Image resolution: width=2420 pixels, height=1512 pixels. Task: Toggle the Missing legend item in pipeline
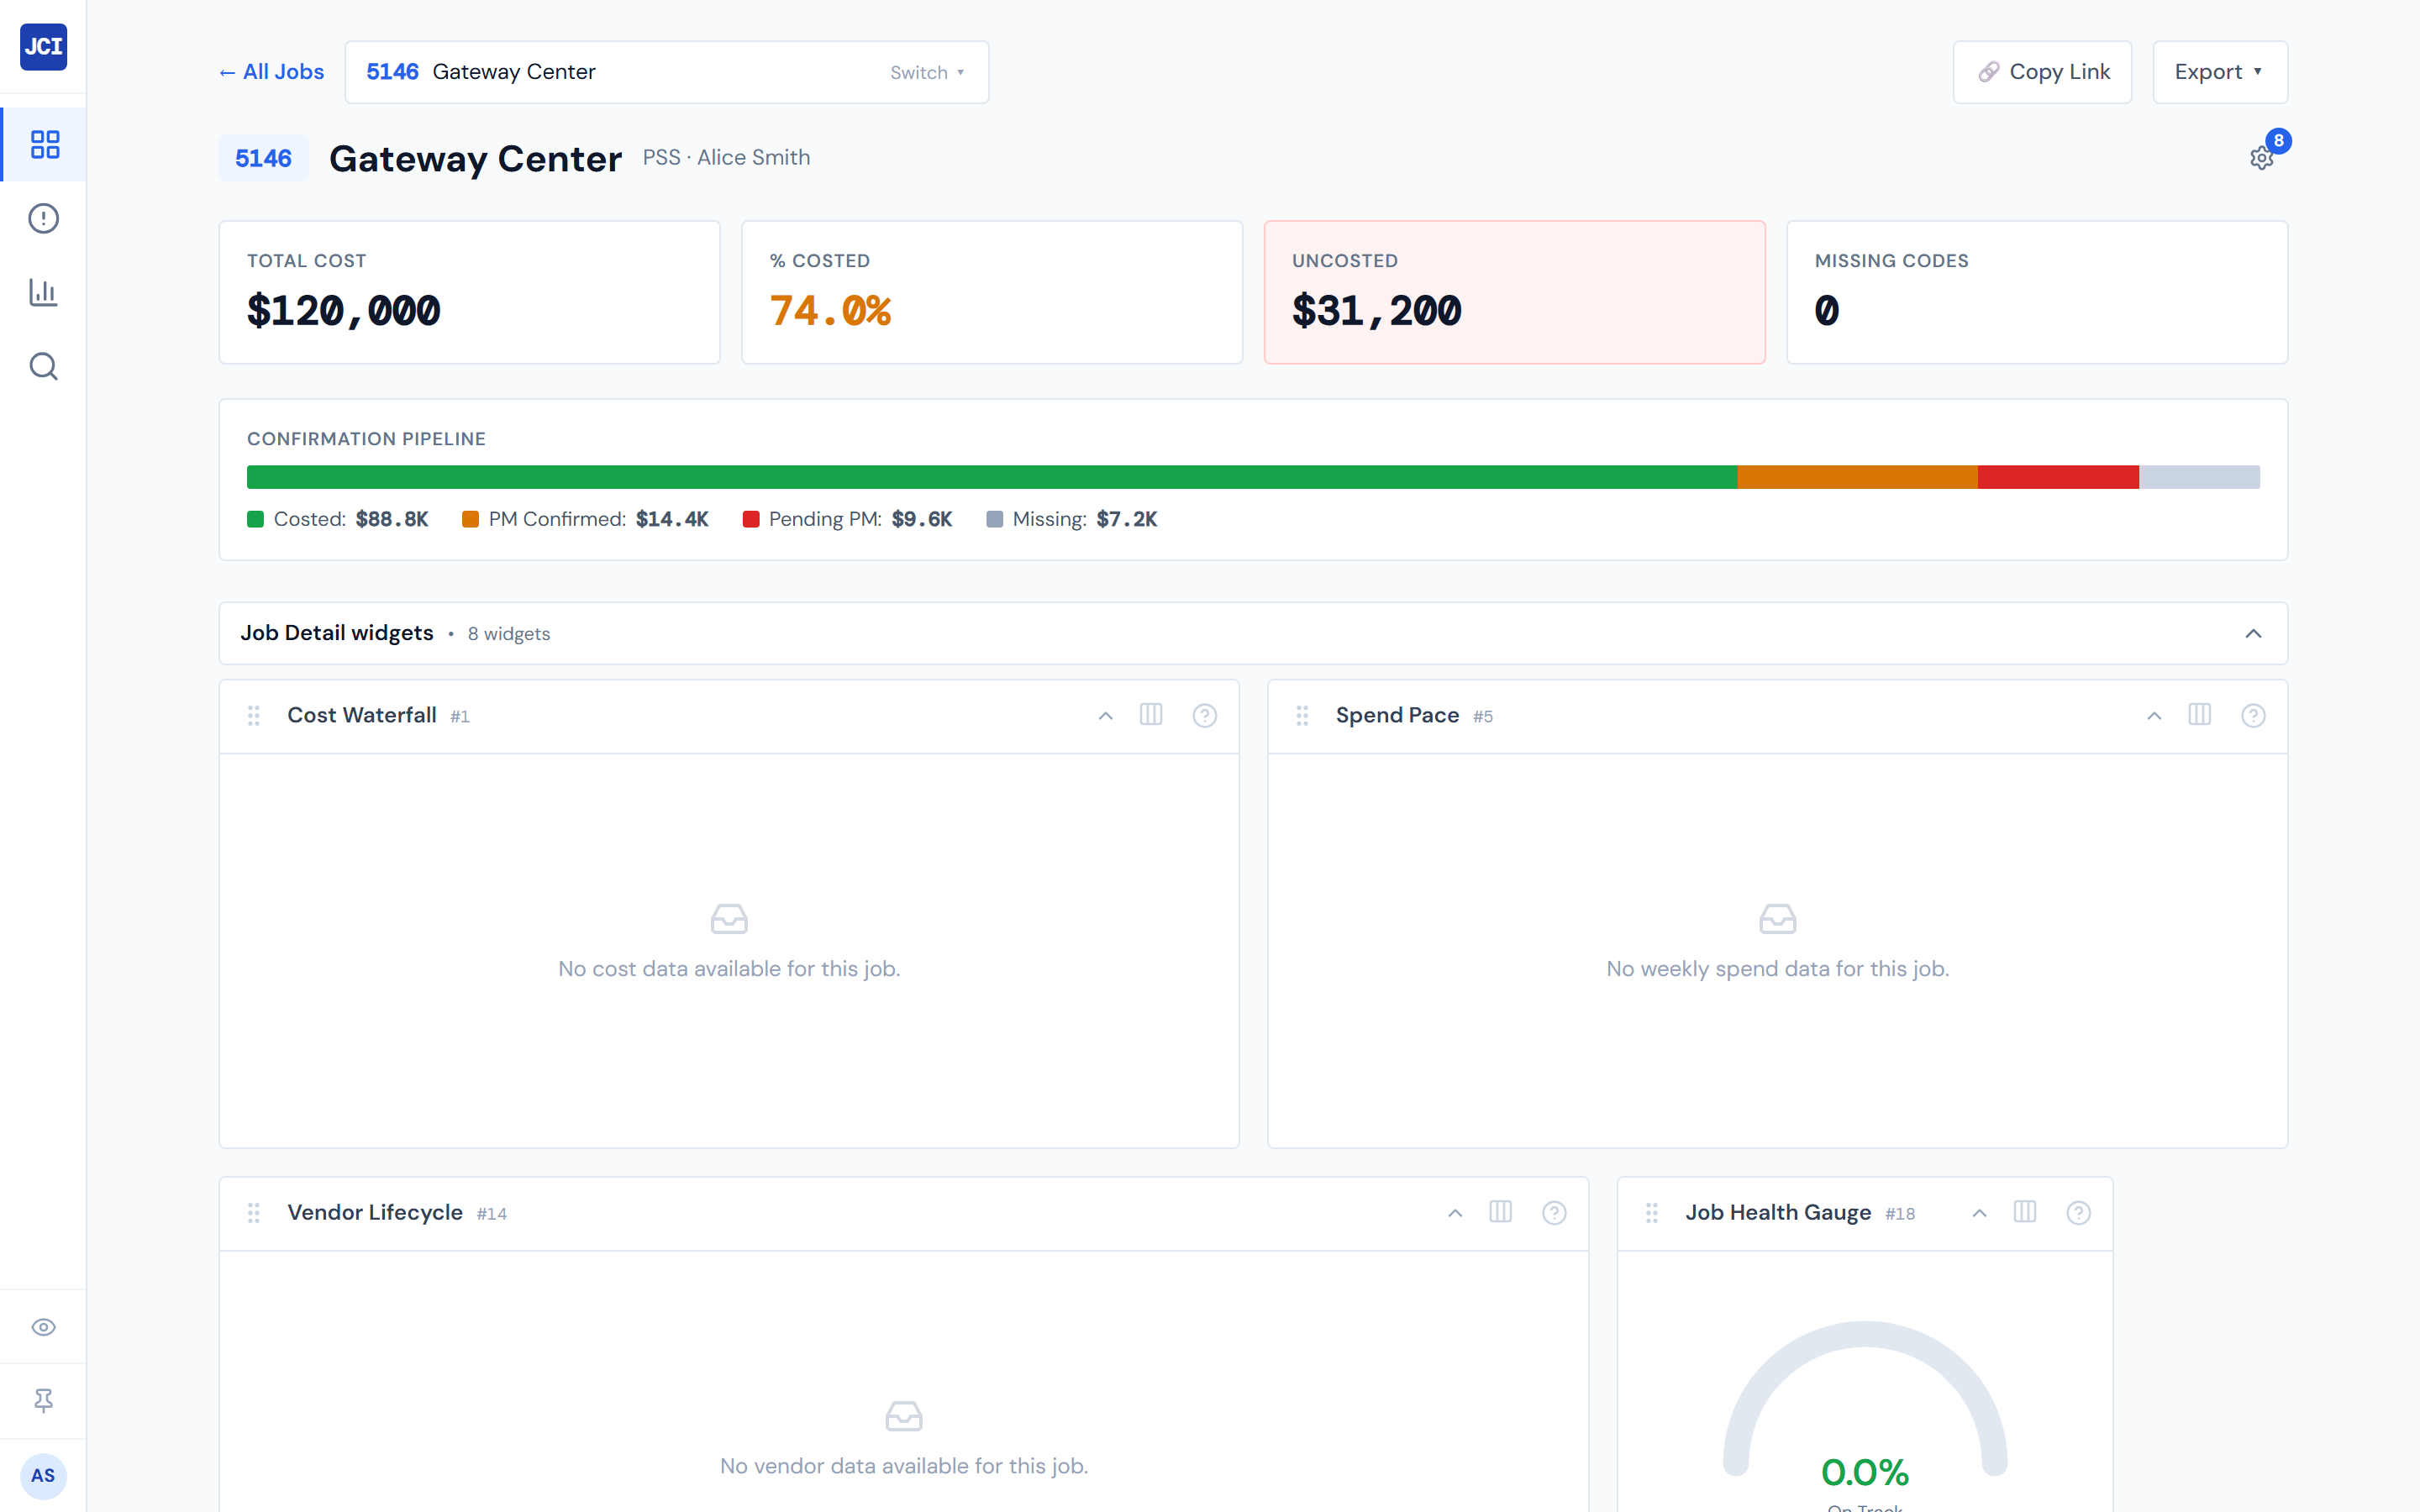coord(995,519)
